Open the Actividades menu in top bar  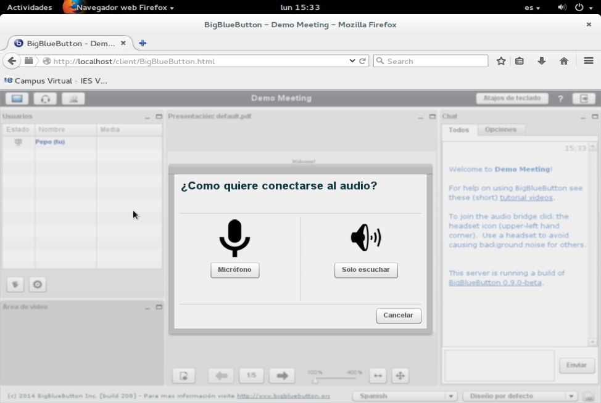[x=30, y=7]
